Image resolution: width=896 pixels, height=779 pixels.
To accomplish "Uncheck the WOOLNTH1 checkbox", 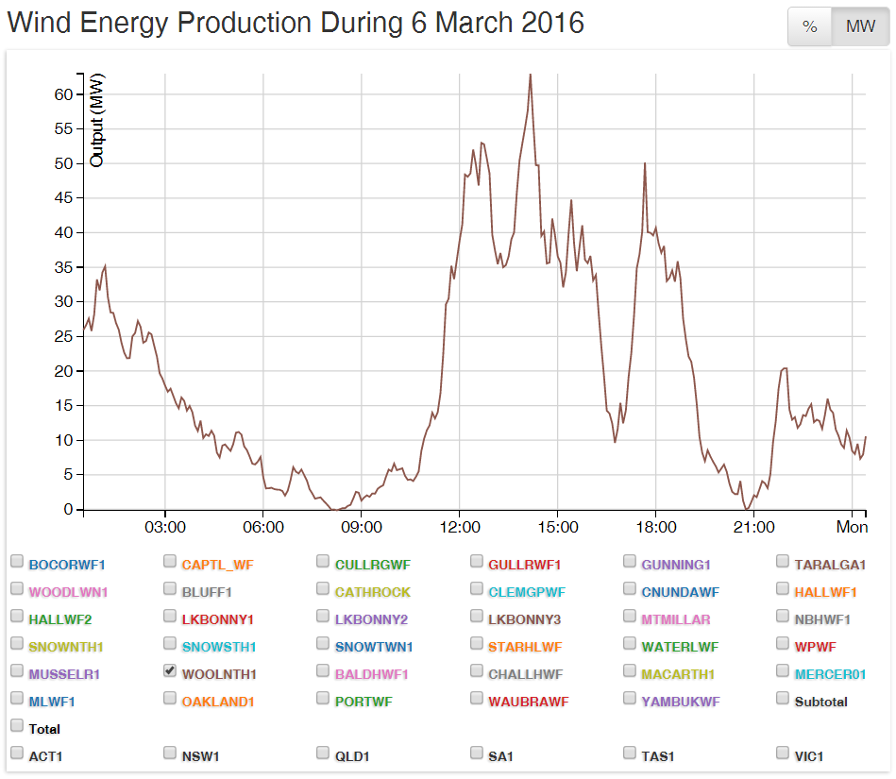I will click(x=170, y=671).
